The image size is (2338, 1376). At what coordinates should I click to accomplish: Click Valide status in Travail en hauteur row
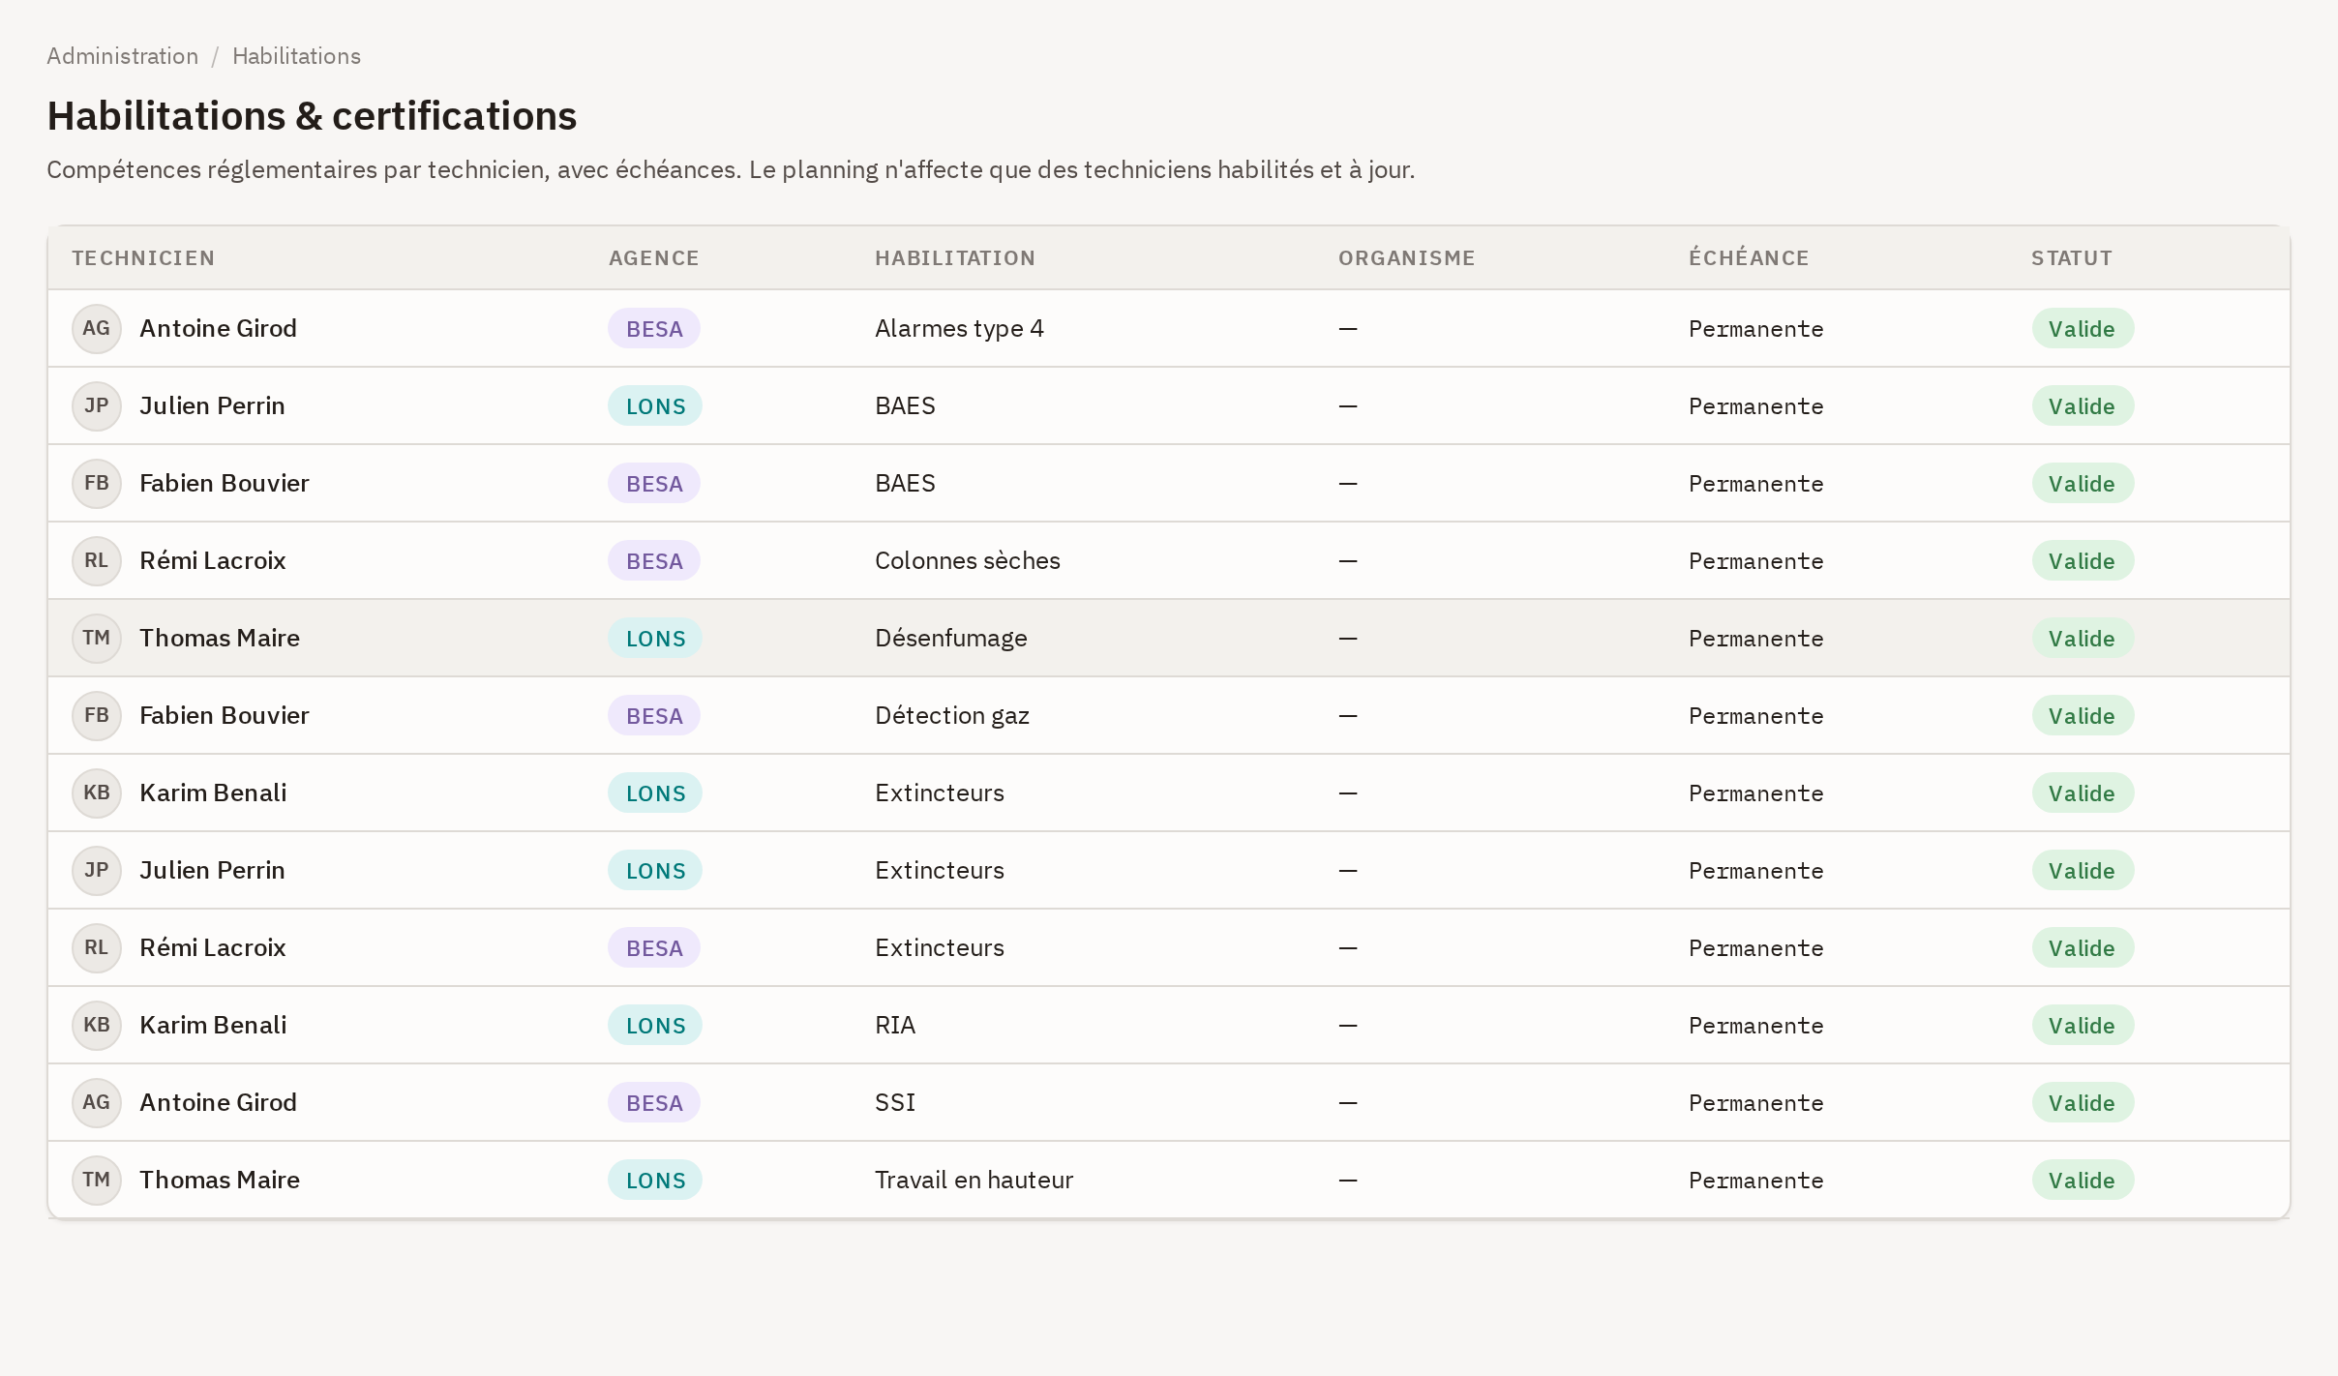(2083, 1180)
